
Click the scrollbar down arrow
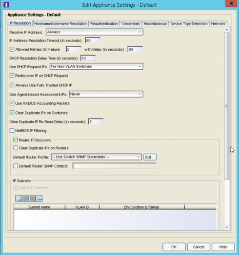pyautogui.click(x=227, y=227)
